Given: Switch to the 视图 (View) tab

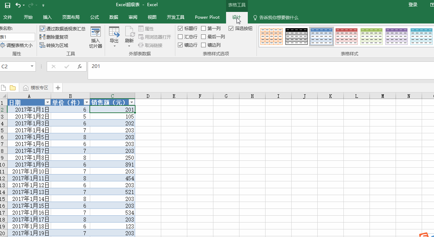Looking at the screenshot, I should point(152,17).
